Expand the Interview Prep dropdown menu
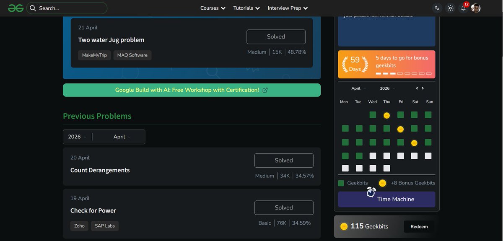The width and height of the screenshot is (503, 241). pyautogui.click(x=288, y=8)
